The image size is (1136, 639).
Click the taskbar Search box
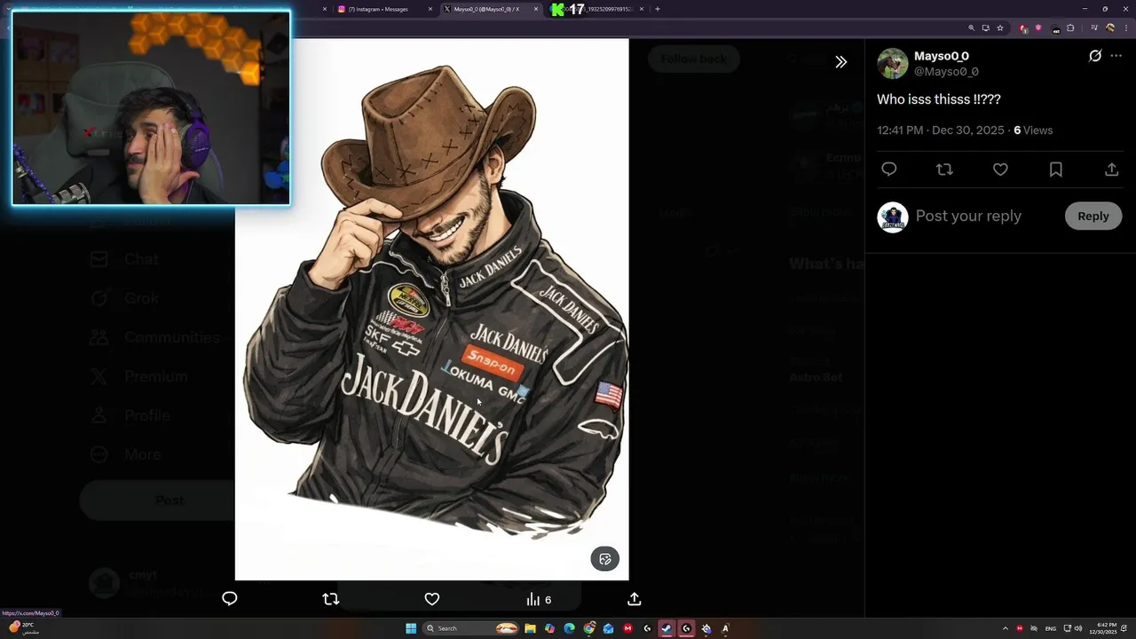pos(471,628)
